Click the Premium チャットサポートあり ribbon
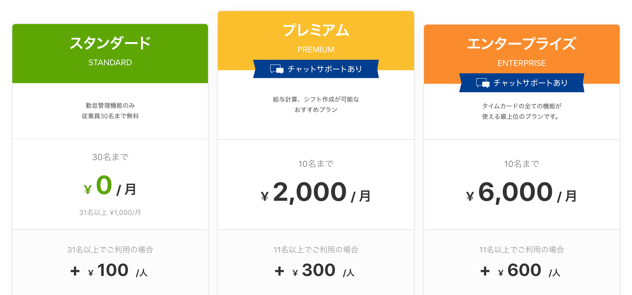Screen dimensions: 632x295 316,69
